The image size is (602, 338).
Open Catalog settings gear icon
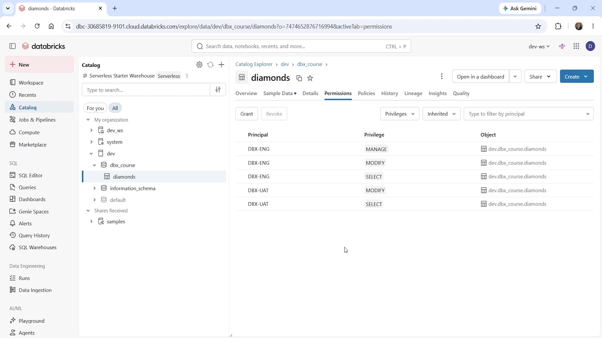click(x=199, y=65)
